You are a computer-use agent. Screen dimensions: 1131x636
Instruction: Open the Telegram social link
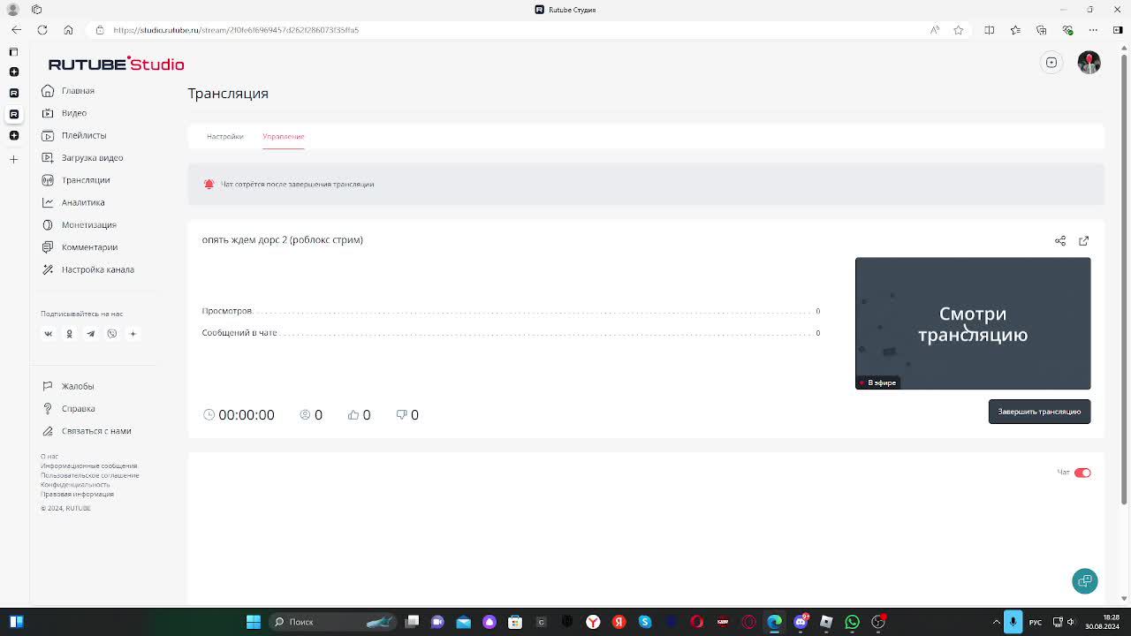click(90, 334)
